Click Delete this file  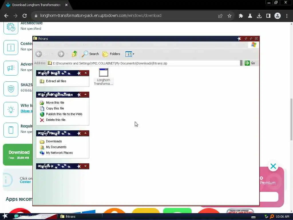(x=56, y=120)
